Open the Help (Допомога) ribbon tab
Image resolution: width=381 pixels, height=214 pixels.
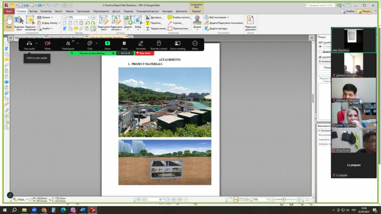click(x=182, y=11)
